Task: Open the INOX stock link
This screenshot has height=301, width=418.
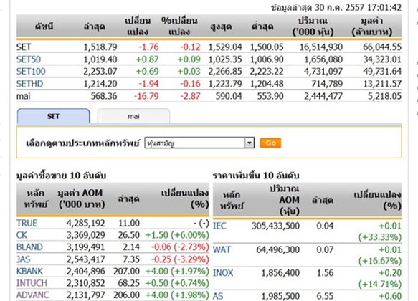Action: 223,273
